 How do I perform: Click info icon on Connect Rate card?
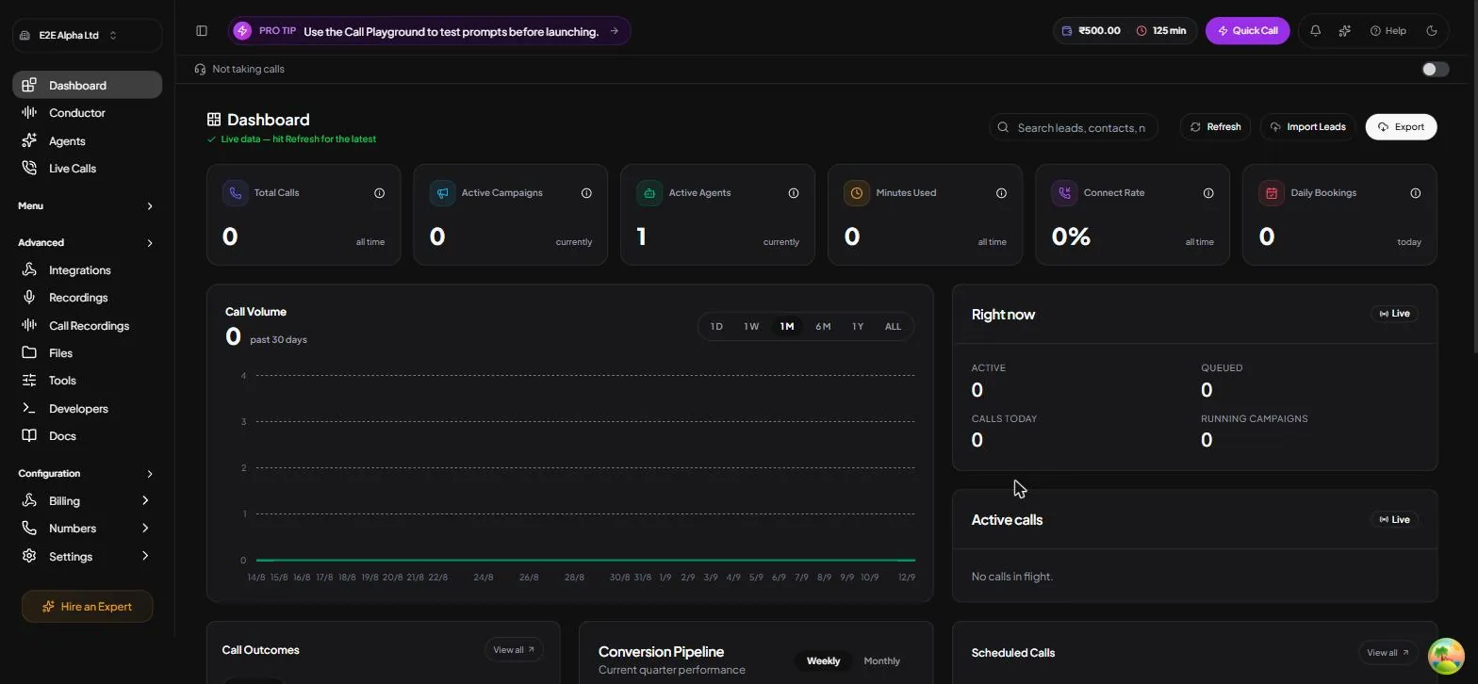click(1208, 193)
